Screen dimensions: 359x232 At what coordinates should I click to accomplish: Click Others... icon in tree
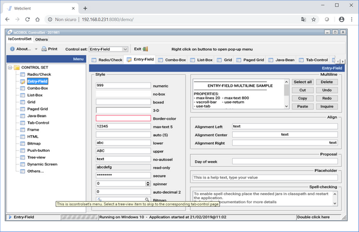tap(23, 171)
